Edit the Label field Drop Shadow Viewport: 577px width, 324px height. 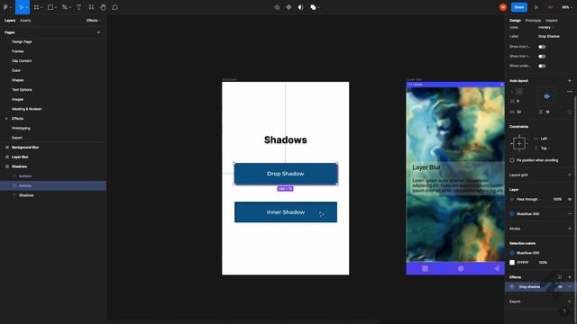point(549,36)
